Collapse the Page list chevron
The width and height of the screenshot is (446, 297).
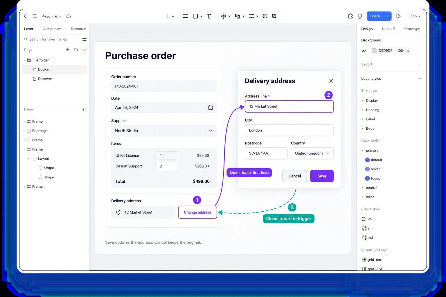pyautogui.click(x=84, y=50)
